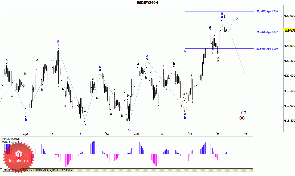Click date 8 on the time axis
Image resolution: width=295 pixels, height=176 pixels.
162,134
